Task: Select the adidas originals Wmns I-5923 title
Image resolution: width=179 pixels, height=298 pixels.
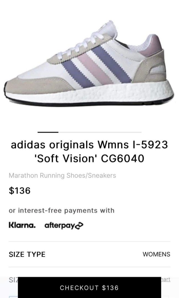Action: click(x=89, y=145)
